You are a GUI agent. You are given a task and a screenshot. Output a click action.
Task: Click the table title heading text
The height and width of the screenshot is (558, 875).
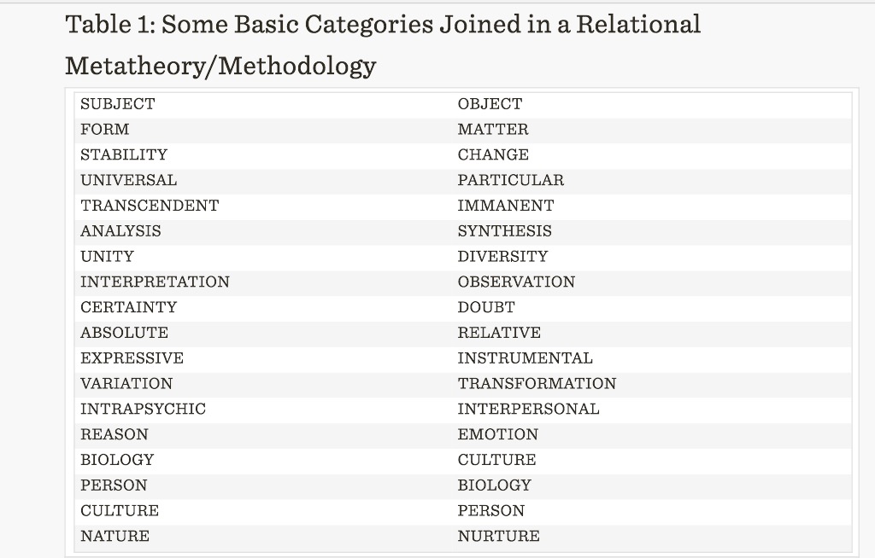click(382, 44)
